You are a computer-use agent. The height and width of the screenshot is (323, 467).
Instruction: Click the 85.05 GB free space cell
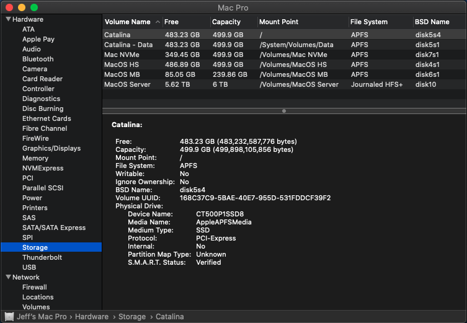180,74
